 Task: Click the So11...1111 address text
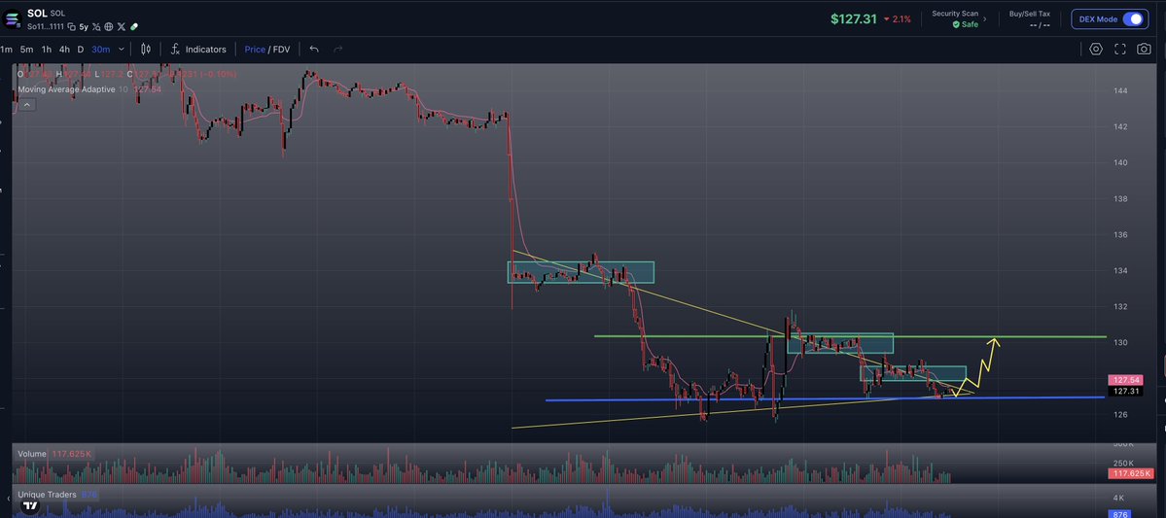(46, 27)
